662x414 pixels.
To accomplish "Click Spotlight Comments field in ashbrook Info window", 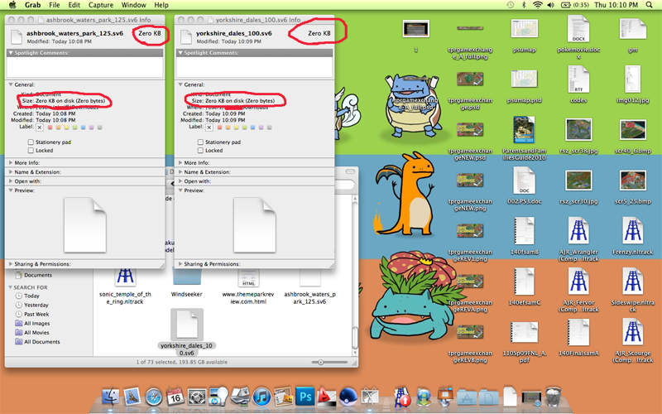I will click(85, 67).
